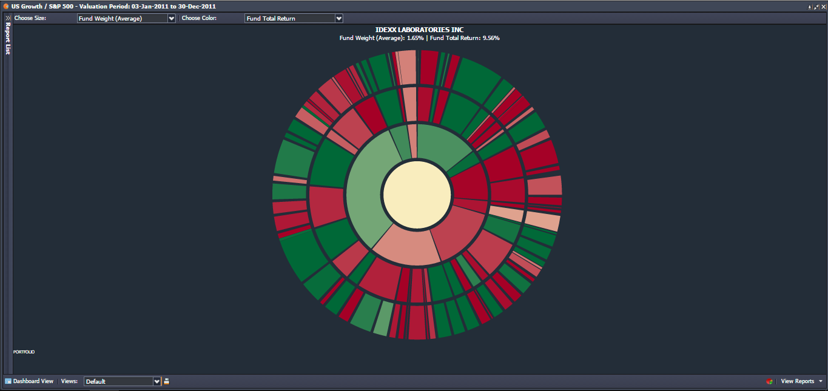Viewport: 828px width, 391px height.
Task: Click the pop-out window icon
Action: pos(816,7)
